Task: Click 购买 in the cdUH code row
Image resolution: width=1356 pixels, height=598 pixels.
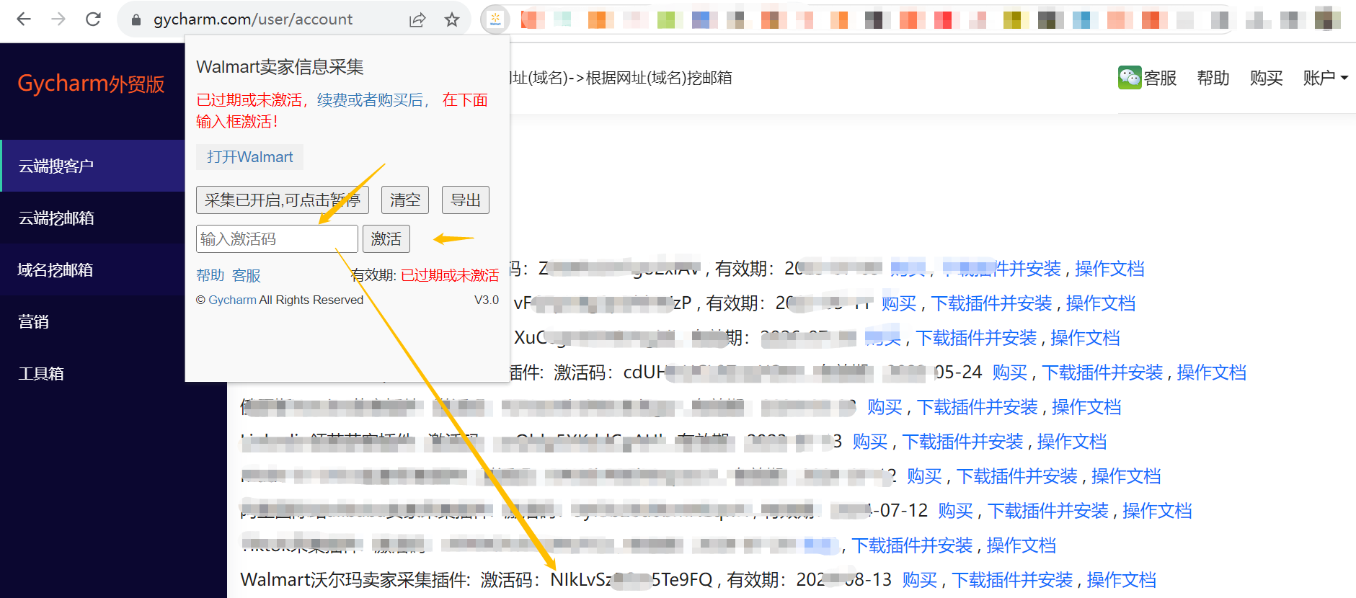Action: pos(1010,372)
